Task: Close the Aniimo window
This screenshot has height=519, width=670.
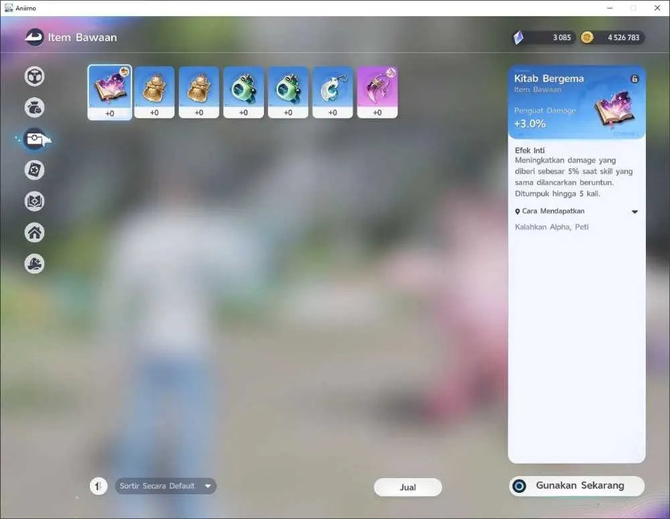Action: (657, 8)
